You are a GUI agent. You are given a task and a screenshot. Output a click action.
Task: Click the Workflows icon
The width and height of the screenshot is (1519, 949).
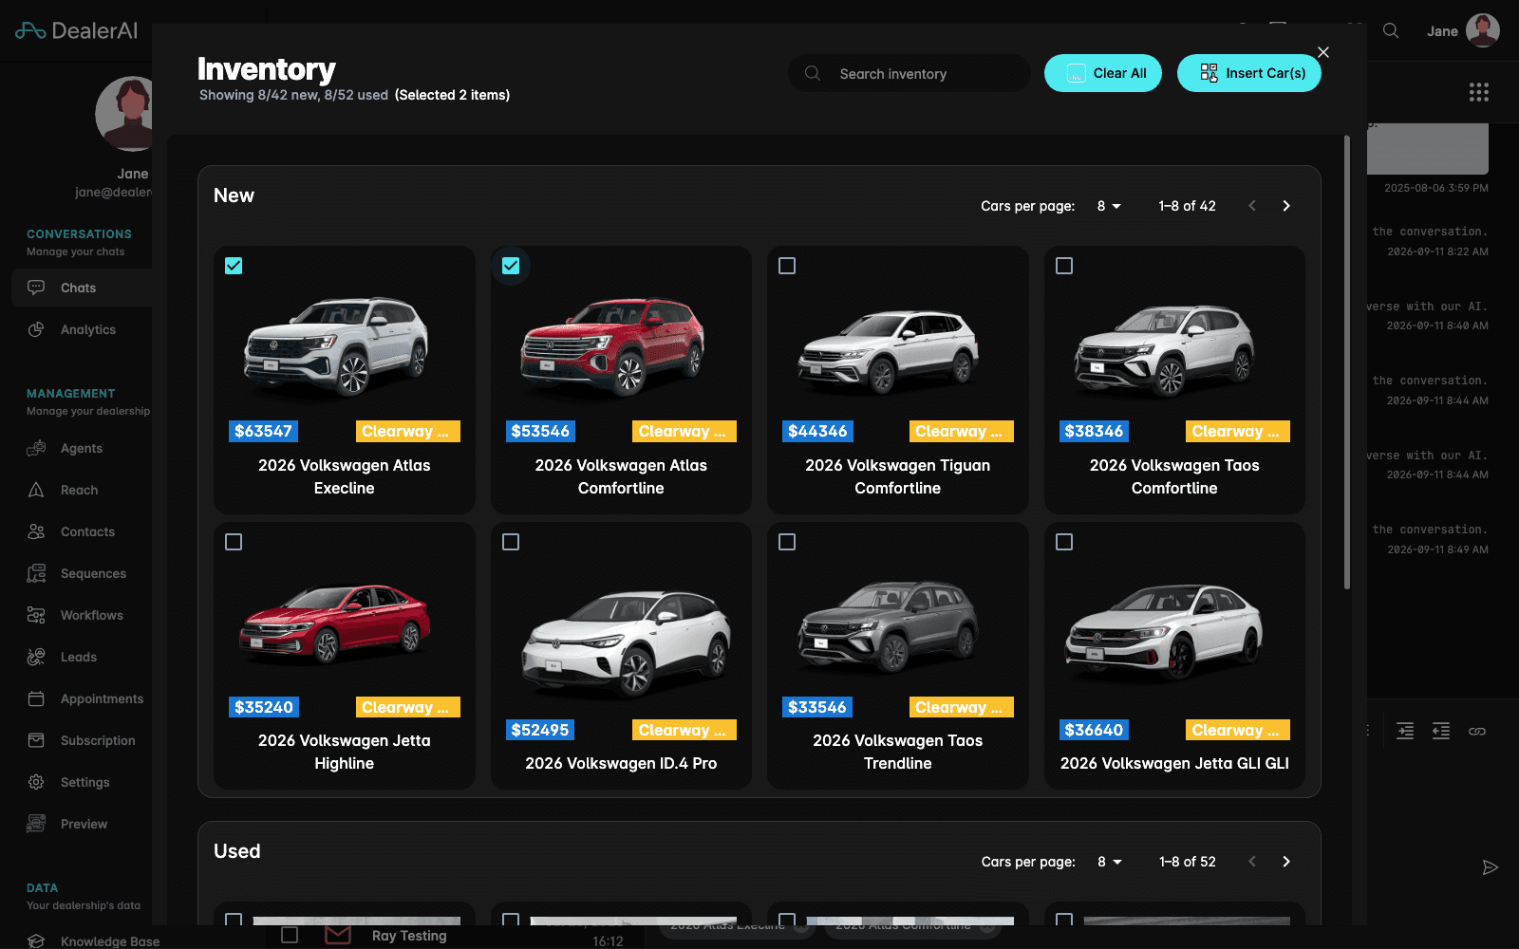36,615
